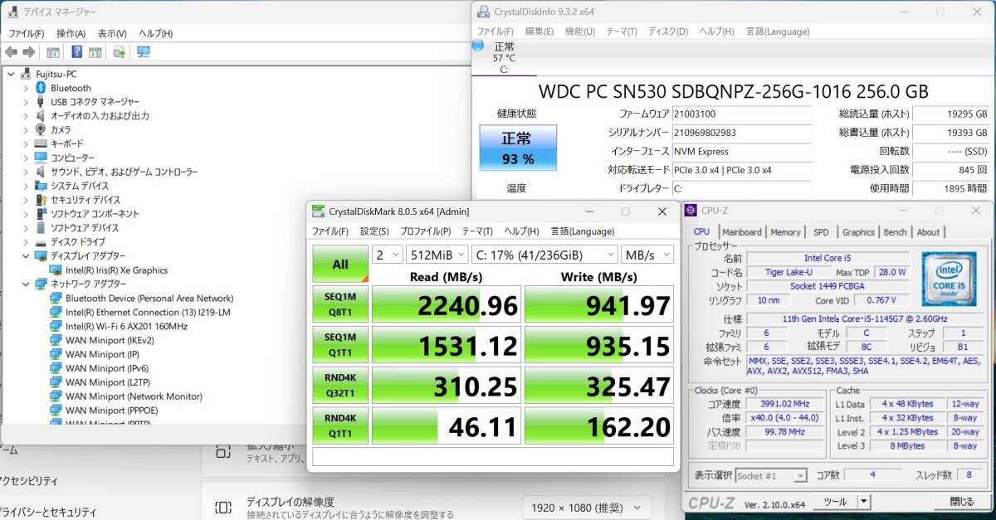Click the RND4K Q1T1 test button
The height and width of the screenshot is (520, 996).
click(340, 426)
